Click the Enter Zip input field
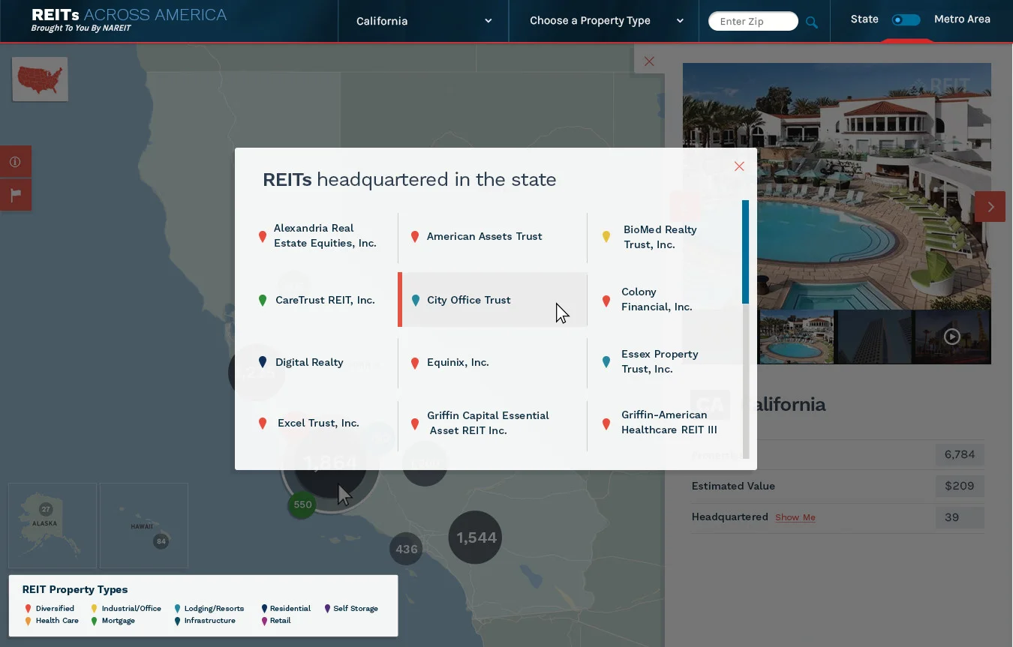The width and height of the screenshot is (1013, 647). (753, 21)
